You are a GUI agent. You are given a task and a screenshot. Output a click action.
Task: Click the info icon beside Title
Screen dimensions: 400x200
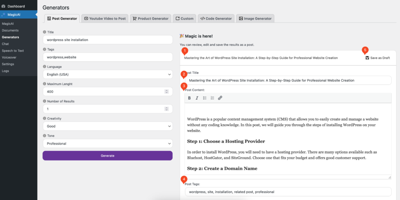[x=44, y=32]
